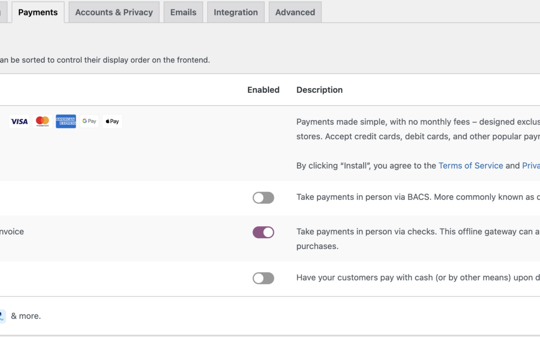Screen dimensions: 540x337
Task: Click the Enabled column header
Action: (x=263, y=90)
